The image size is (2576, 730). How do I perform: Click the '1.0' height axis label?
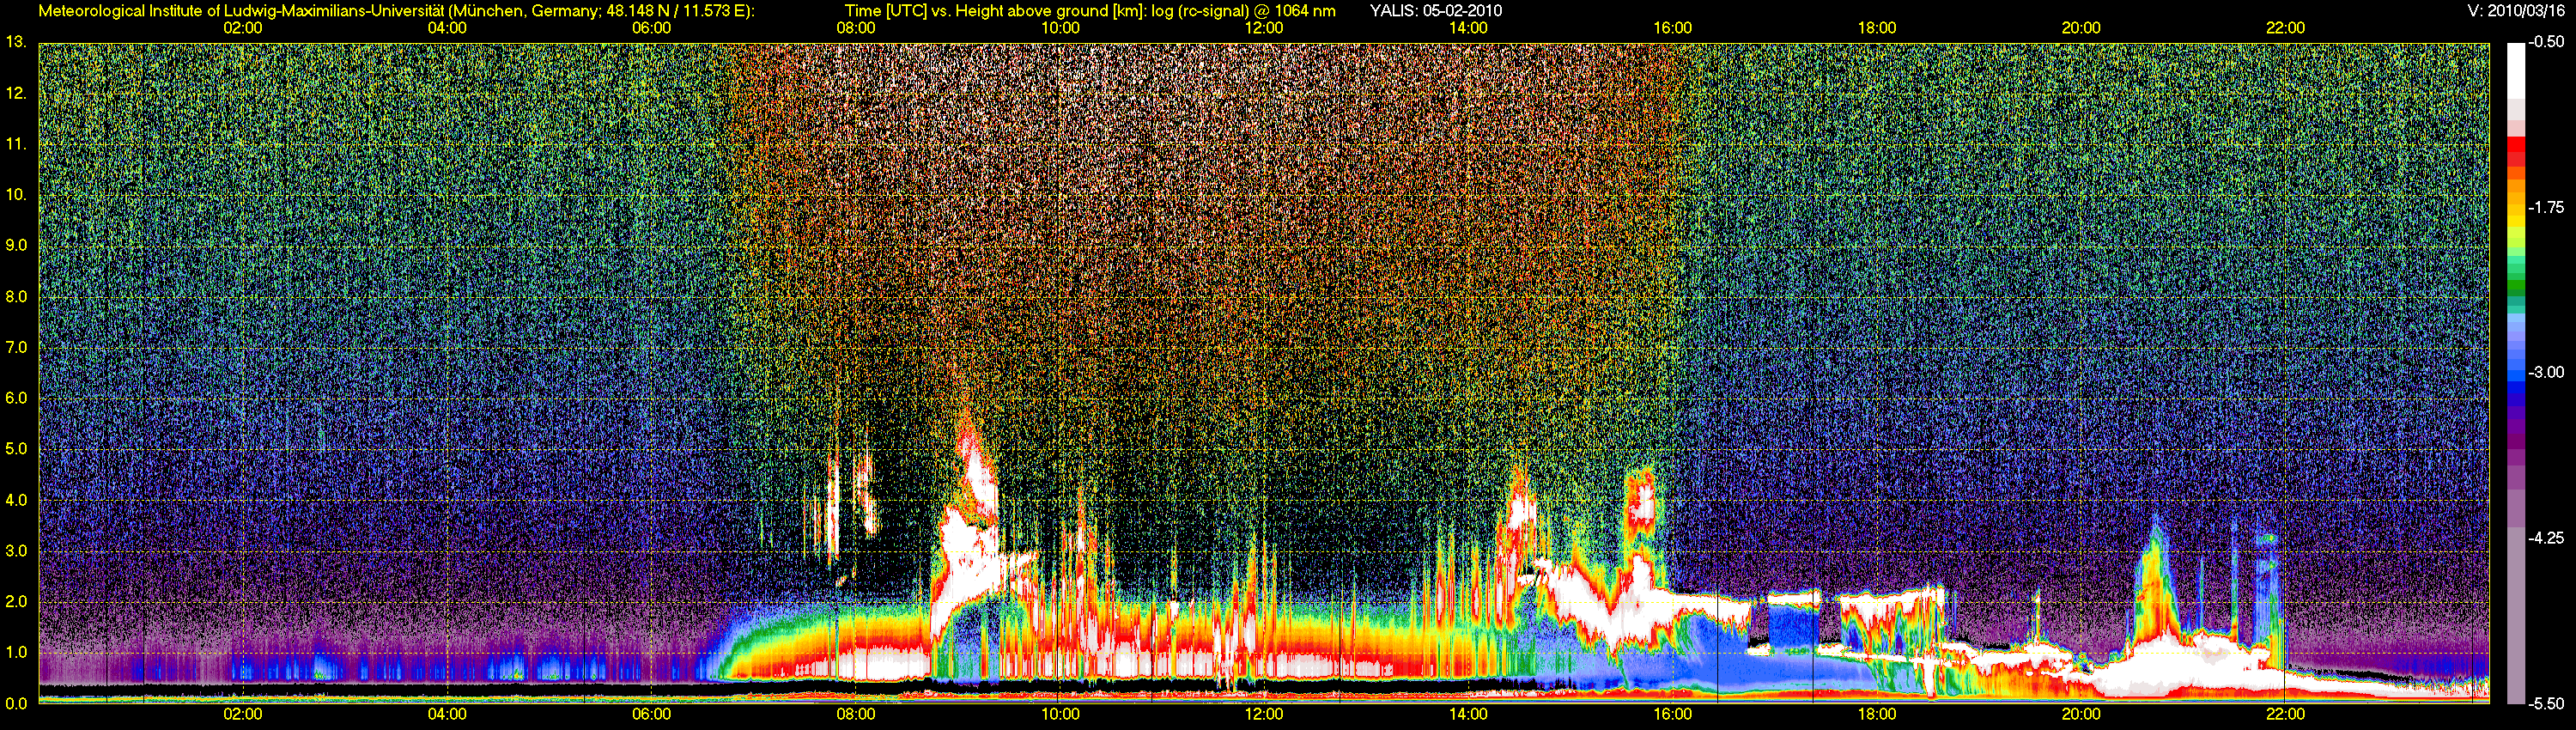[x=16, y=652]
